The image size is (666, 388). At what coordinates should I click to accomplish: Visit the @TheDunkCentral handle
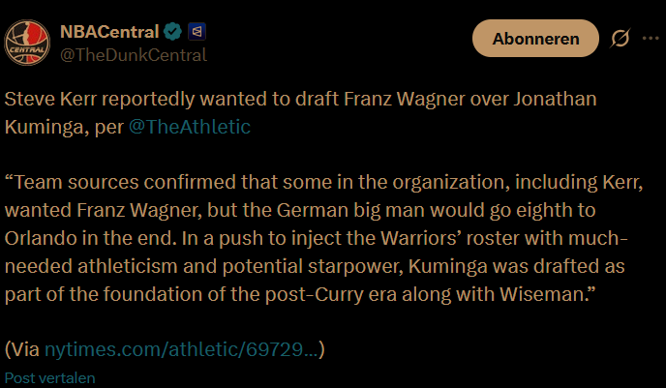point(134,55)
